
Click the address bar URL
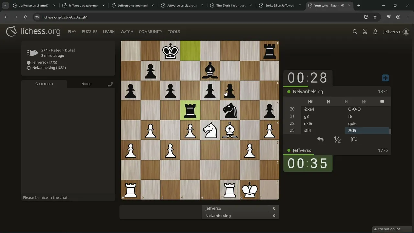point(65,17)
